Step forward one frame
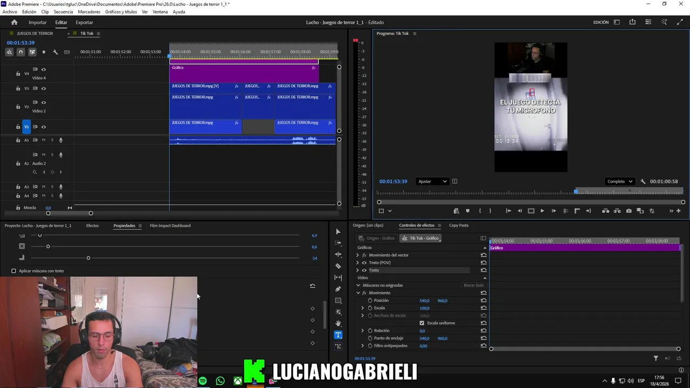The height and width of the screenshot is (388, 690). [554, 211]
